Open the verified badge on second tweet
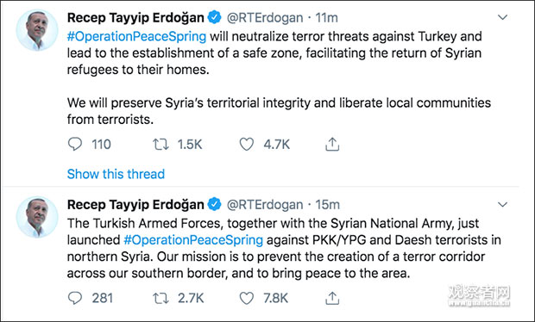Image resolution: width=535 pixels, height=322 pixels. coord(215,204)
